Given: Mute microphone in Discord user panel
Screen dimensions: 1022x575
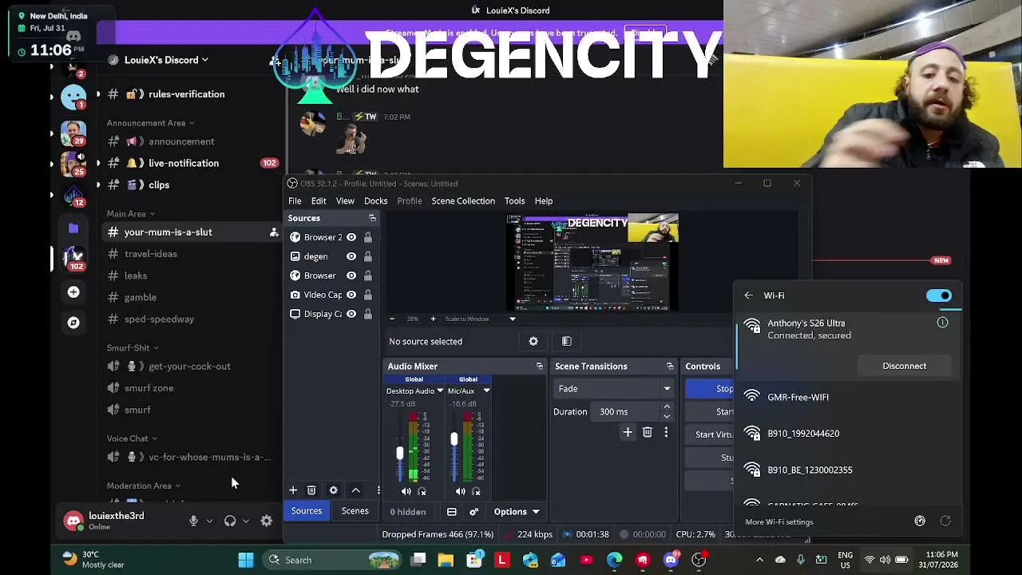Looking at the screenshot, I should tap(193, 521).
